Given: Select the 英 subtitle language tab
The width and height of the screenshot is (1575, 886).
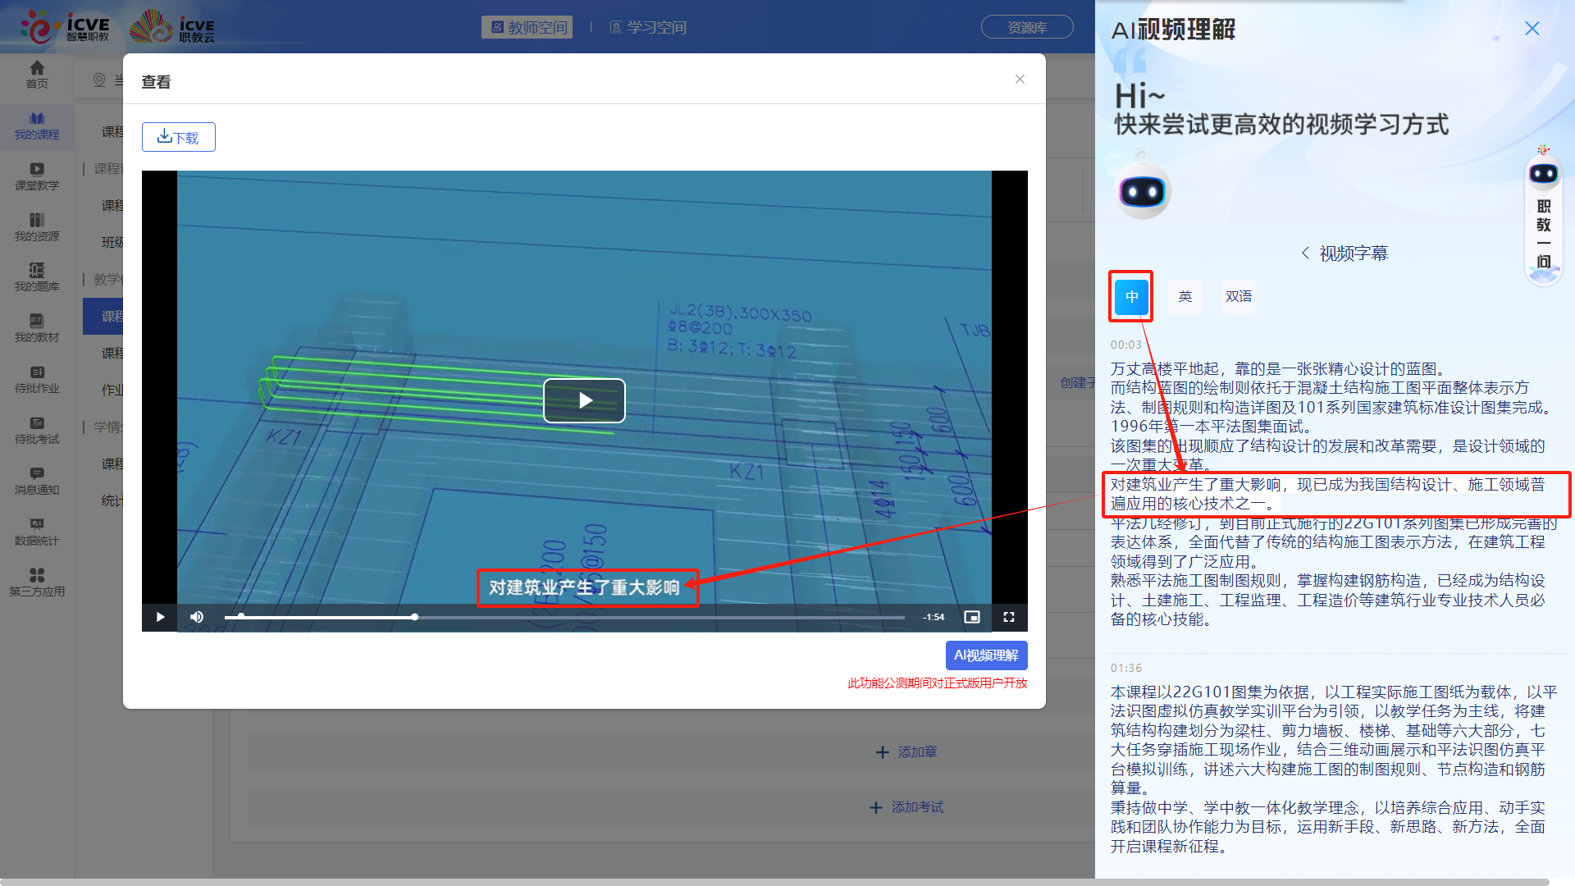Looking at the screenshot, I should coord(1185,297).
